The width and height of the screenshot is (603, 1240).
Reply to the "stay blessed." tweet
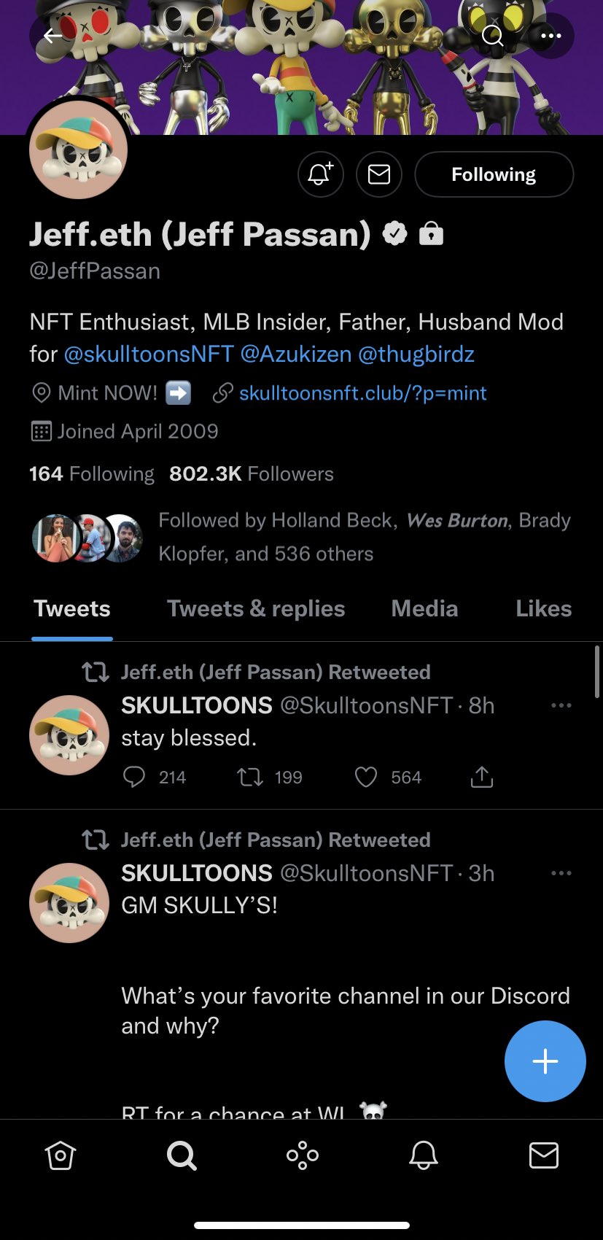(x=134, y=778)
